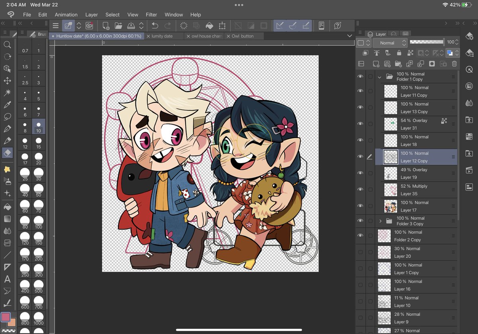Hide Layer 11 Copy via eye icon

click(360, 91)
